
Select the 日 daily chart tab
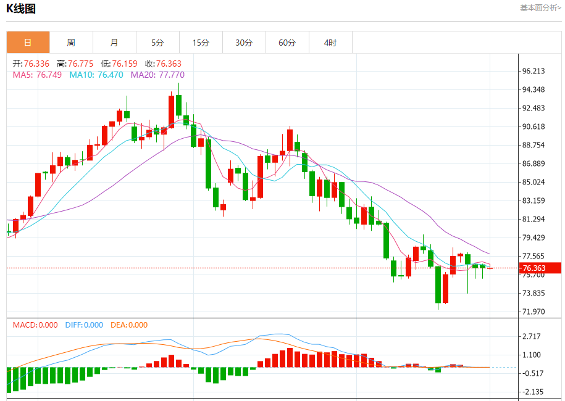click(28, 43)
